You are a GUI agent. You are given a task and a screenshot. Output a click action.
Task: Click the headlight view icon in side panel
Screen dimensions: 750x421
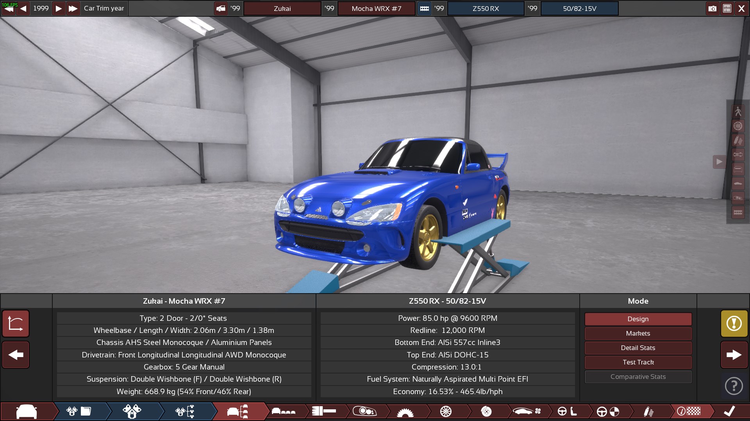(x=738, y=198)
